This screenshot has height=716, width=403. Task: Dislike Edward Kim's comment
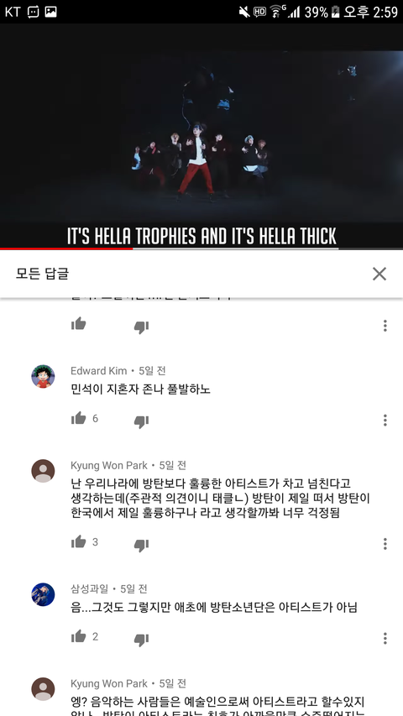[x=141, y=421]
